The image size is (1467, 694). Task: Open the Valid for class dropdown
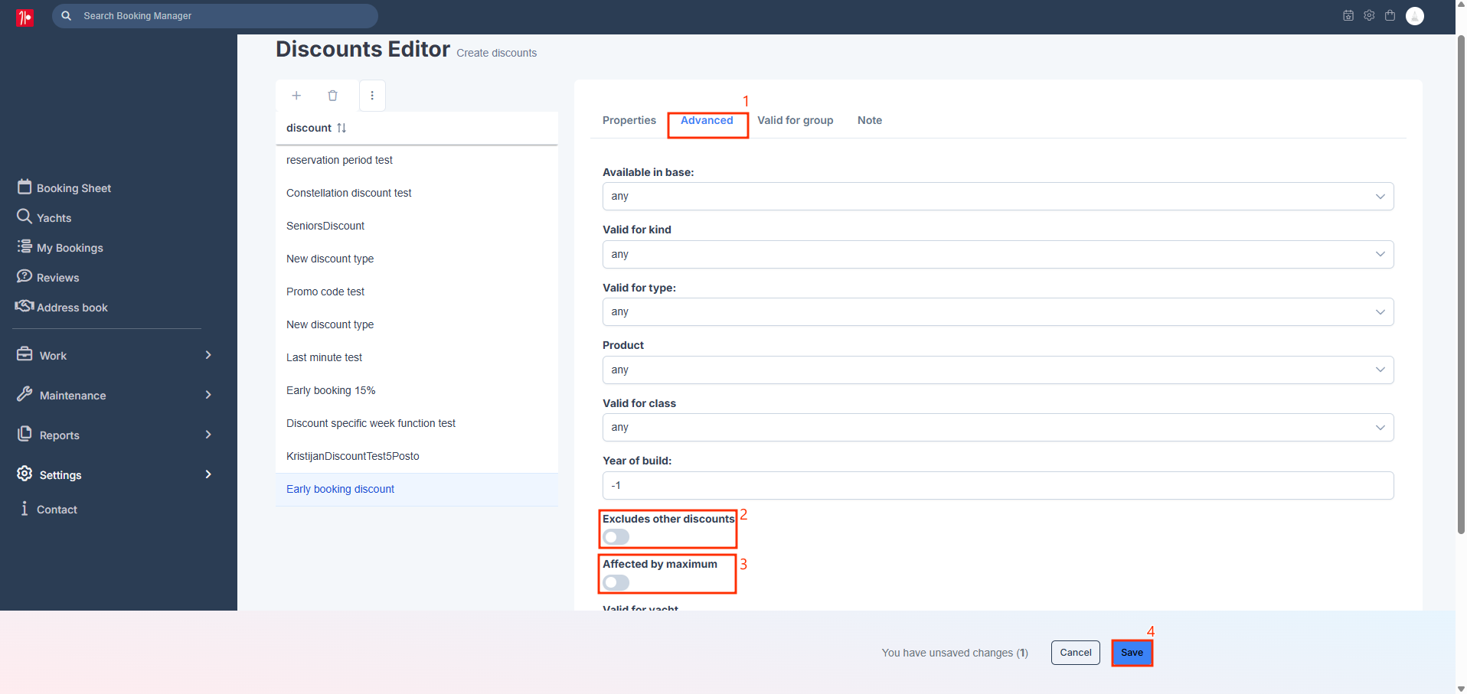998,428
